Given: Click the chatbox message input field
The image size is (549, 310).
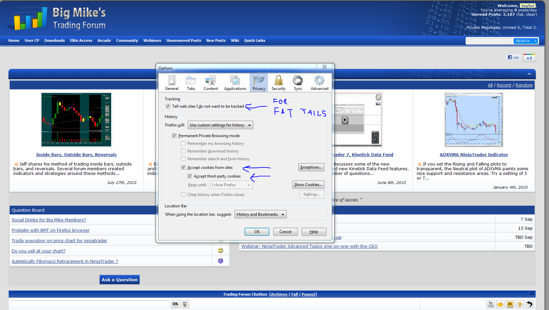Looking at the screenshot, I should point(90,304).
